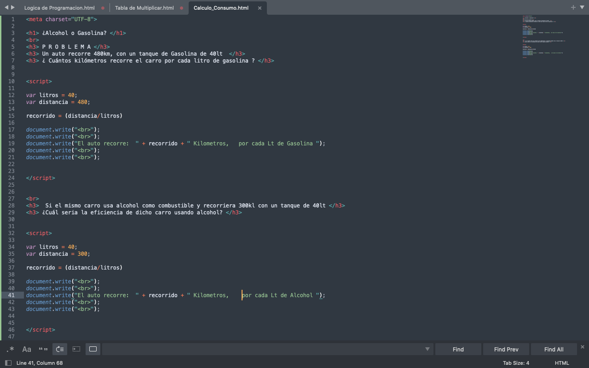
Task: Click the 'Si el mismo carro usa alcohol' line
Action: click(185, 206)
